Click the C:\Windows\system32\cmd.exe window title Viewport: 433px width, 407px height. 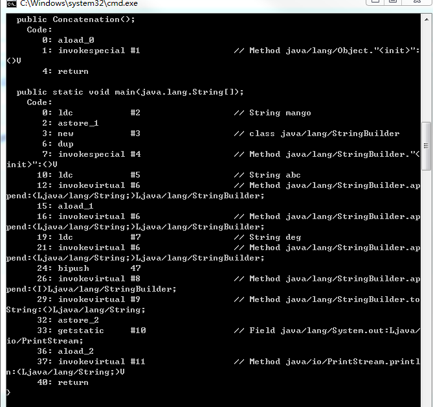(x=79, y=3)
